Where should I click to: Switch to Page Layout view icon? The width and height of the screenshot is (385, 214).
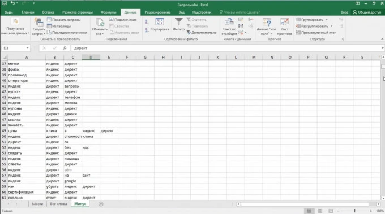coord(320,211)
